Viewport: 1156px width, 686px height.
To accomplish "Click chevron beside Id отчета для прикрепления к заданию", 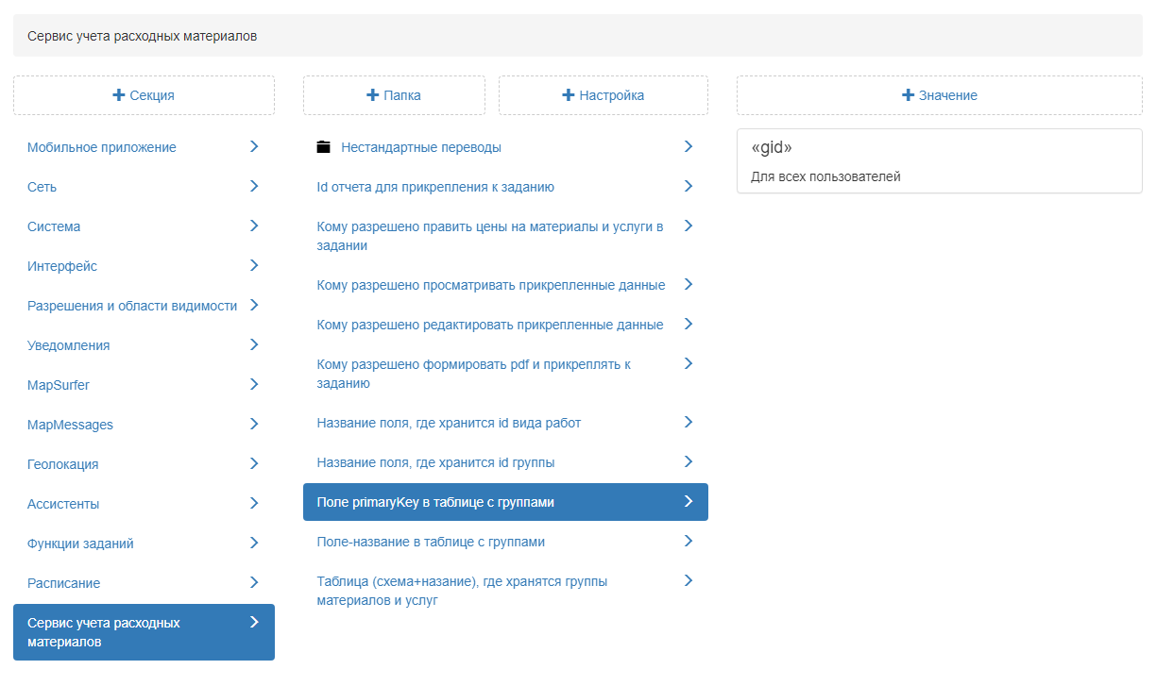I will pos(688,186).
